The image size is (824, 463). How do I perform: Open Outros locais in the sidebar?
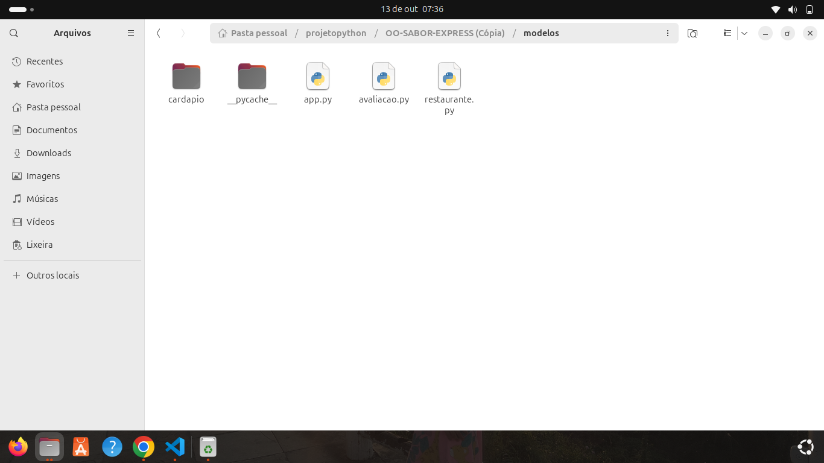tap(72, 276)
